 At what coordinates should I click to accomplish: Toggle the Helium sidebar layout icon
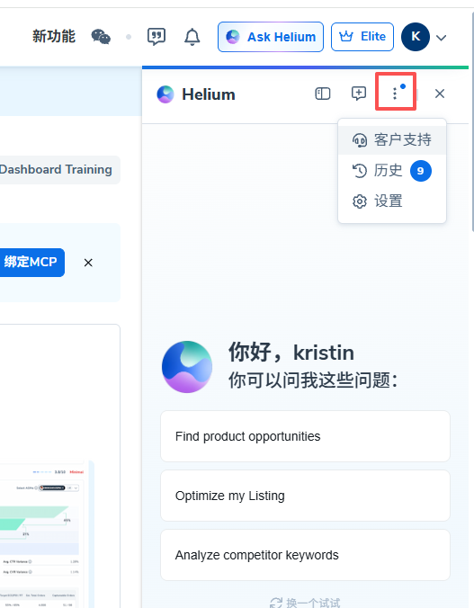pyautogui.click(x=323, y=94)
